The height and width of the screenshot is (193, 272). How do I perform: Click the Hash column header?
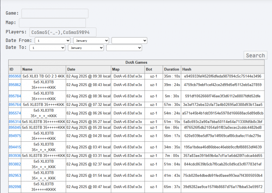coord(223,69)
